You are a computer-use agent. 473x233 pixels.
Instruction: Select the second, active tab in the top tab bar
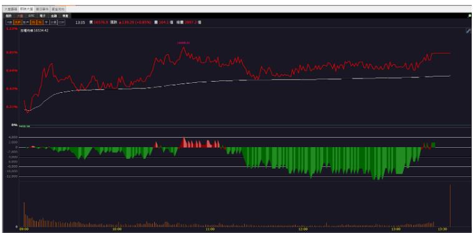pyautogui.click(x=26, y=9)
